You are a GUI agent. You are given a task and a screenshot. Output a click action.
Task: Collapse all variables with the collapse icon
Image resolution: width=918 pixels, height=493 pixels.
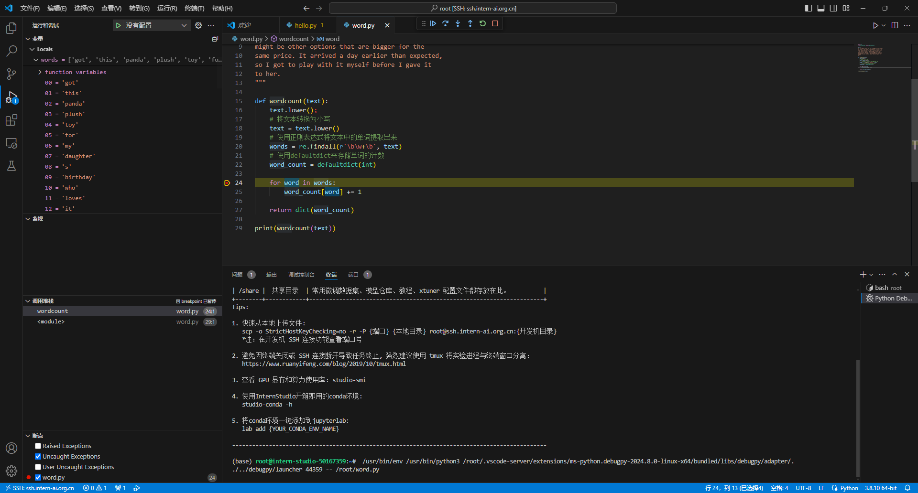[x=215, y=39]
